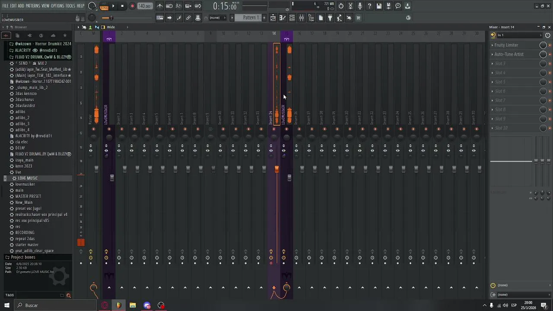Expand Auto-Tune Artist slot options arrow
Screen dimensions: 553x311
[x=492, y=54]
